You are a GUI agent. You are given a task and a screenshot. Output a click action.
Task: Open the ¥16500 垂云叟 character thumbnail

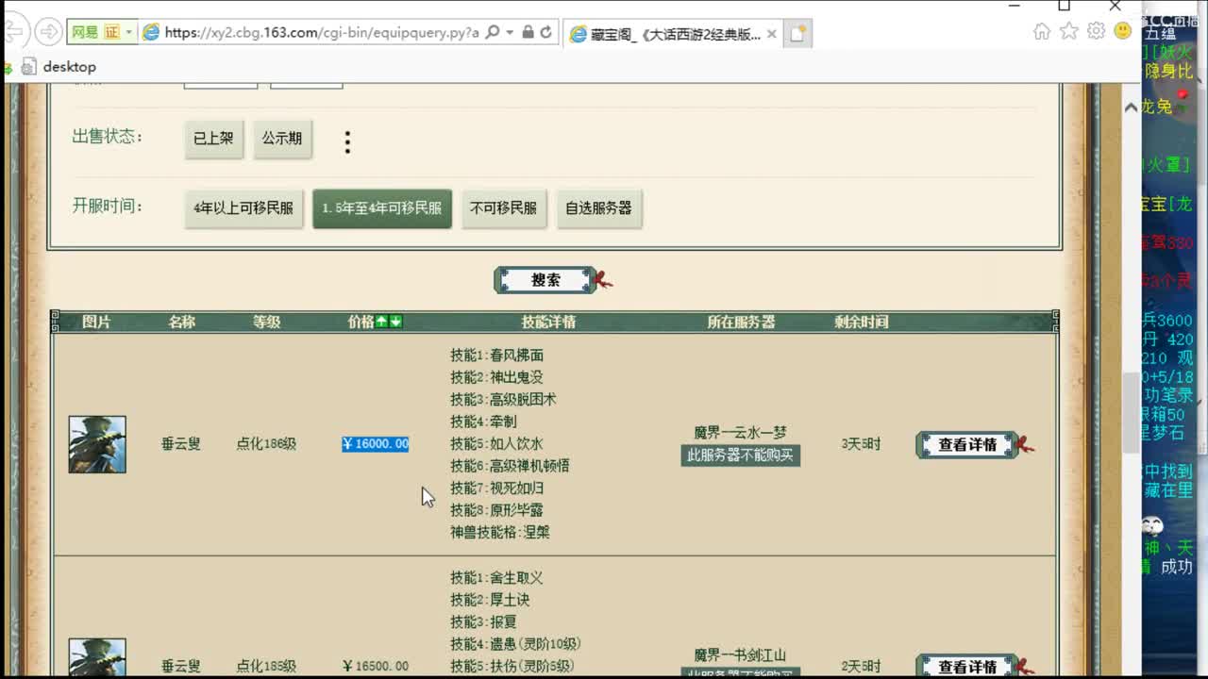97,658
